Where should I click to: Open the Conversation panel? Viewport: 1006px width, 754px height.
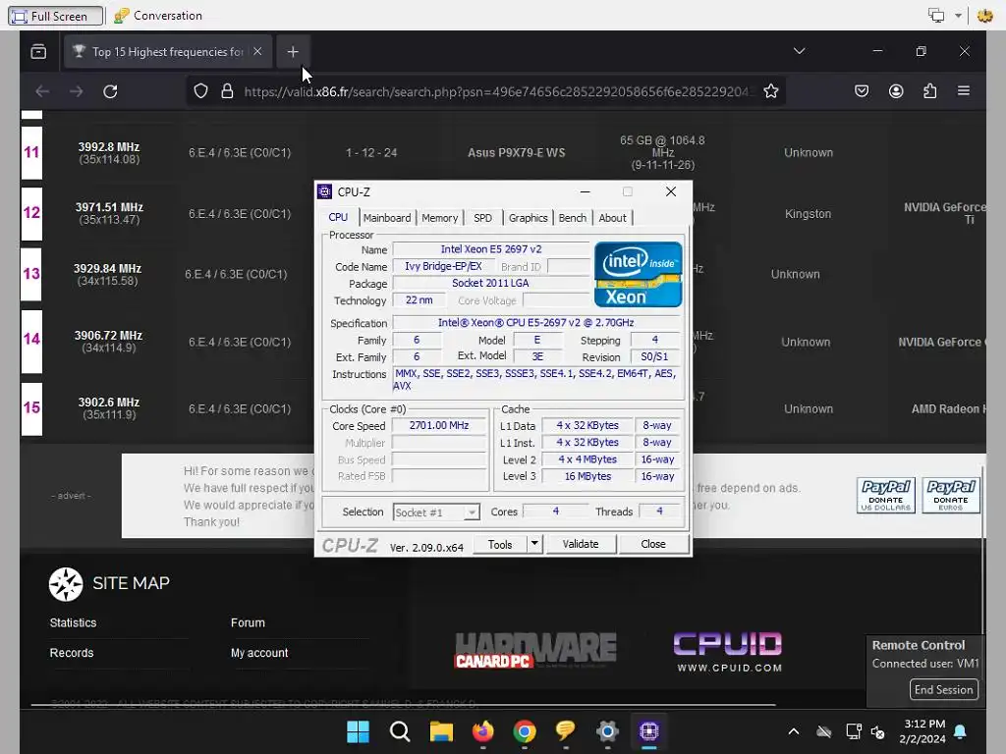pos(158,16)
